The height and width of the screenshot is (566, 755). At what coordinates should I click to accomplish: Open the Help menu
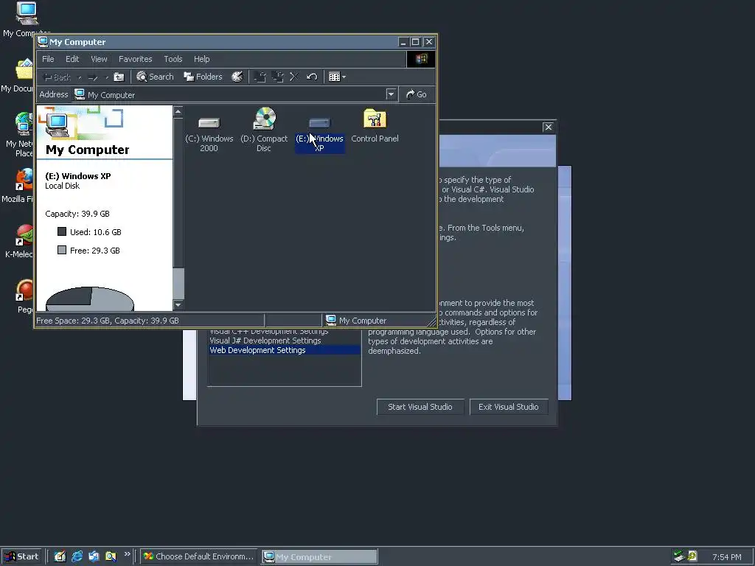tap(202, 59)
